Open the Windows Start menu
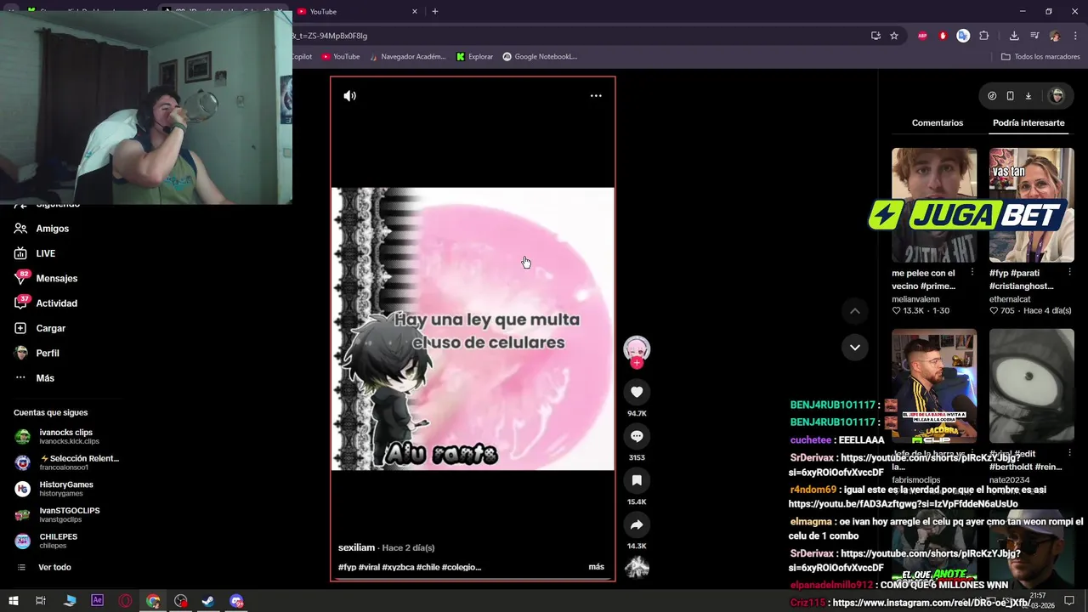 (13, 601)
